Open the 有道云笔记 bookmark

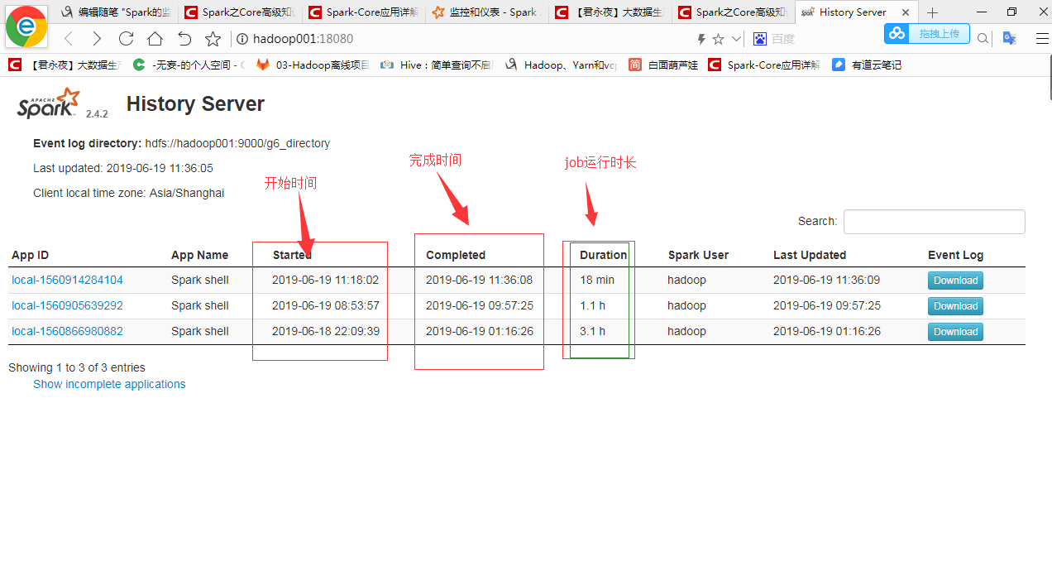(x=867, y=65)
